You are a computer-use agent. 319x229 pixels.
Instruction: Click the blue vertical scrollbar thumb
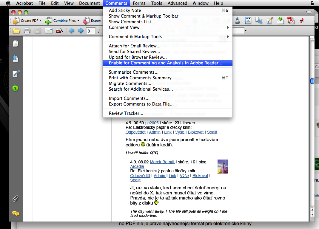(312, 81)
